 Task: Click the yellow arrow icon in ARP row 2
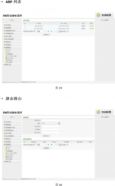click(93, 29)
